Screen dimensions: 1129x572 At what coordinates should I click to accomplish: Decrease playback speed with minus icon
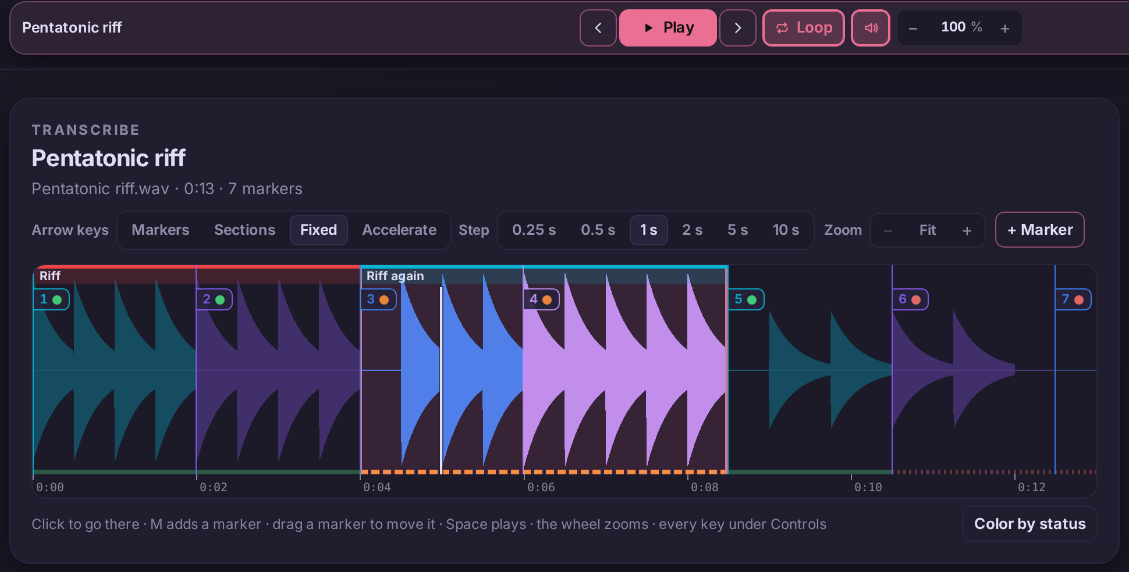coord(913,28)
